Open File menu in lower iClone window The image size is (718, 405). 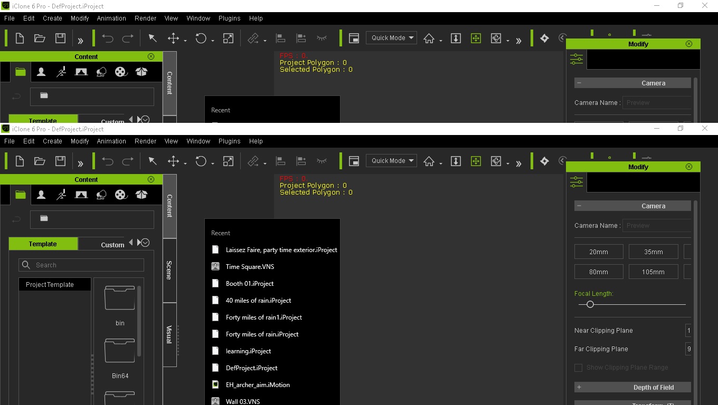(10, 141)
